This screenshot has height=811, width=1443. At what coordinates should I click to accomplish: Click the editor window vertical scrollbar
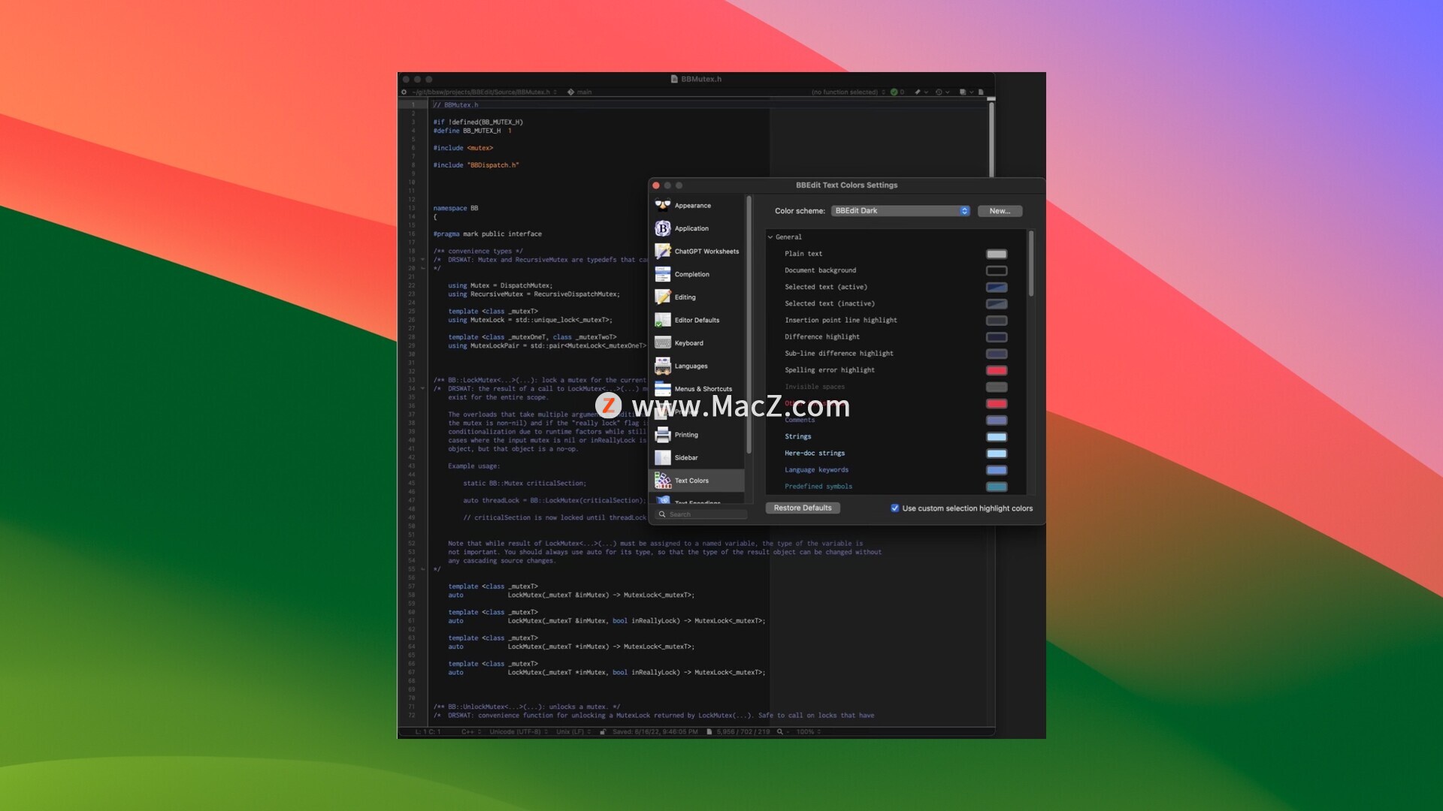tap(991, 139)
